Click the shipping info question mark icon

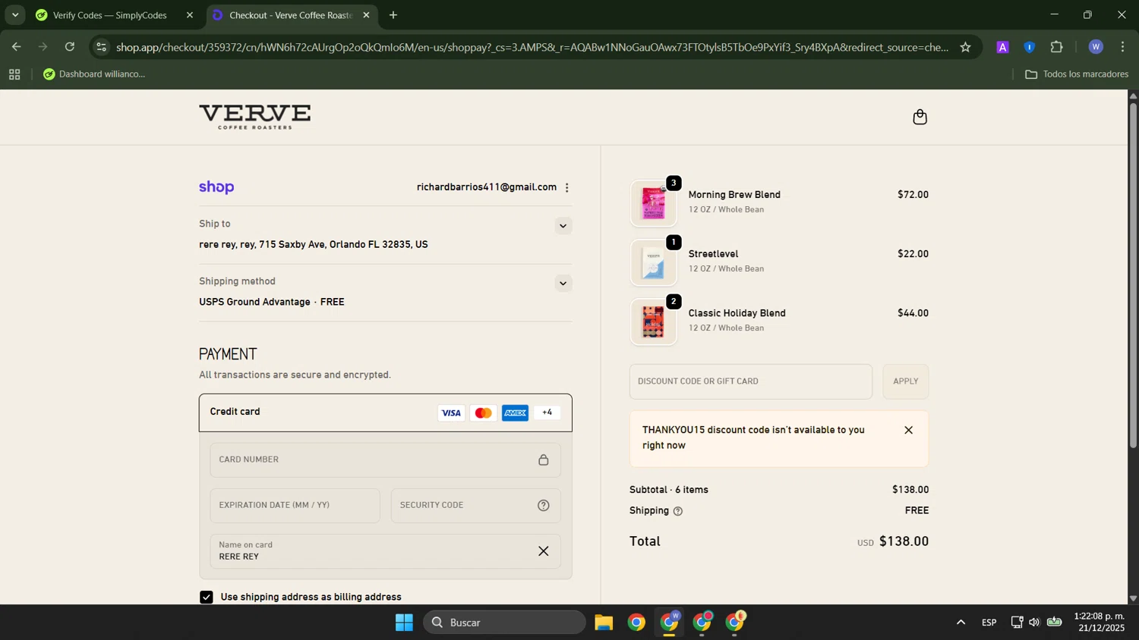point(678,511)
